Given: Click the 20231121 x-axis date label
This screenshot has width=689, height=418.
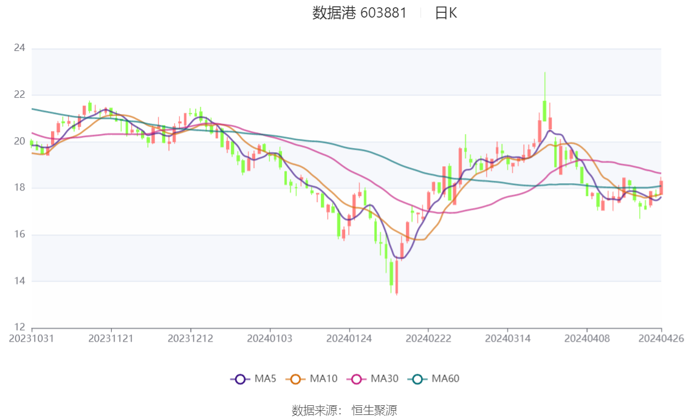Looking at the screenshot, I should (x=111, y=339).
